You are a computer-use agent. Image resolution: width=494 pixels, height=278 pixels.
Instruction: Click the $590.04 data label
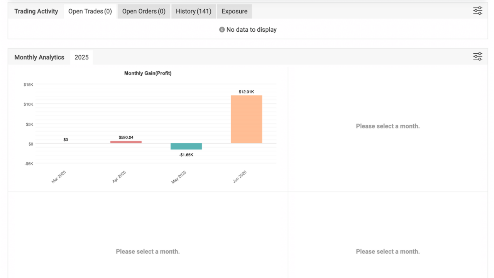pos(126,137)
